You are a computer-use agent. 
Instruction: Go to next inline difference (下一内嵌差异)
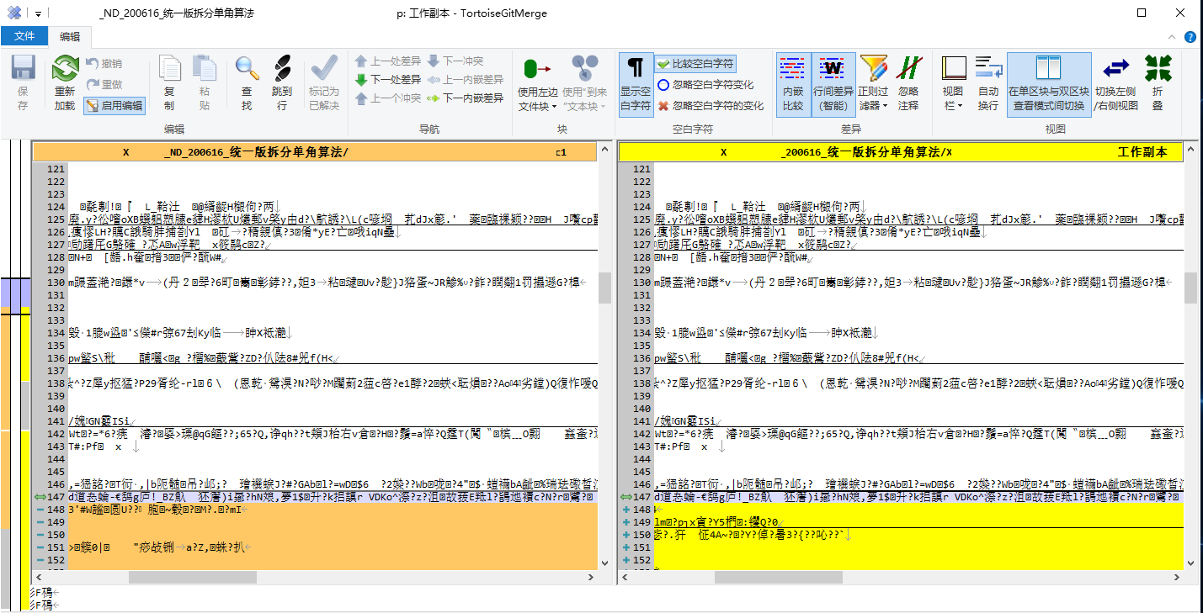[x=465, y=98]
